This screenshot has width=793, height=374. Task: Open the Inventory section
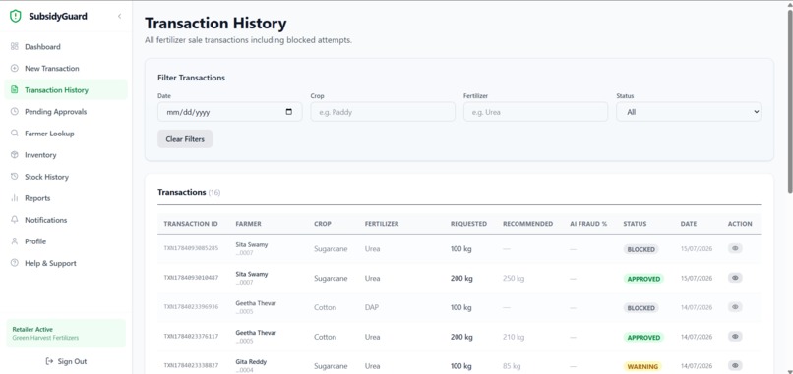coord(66,155)
